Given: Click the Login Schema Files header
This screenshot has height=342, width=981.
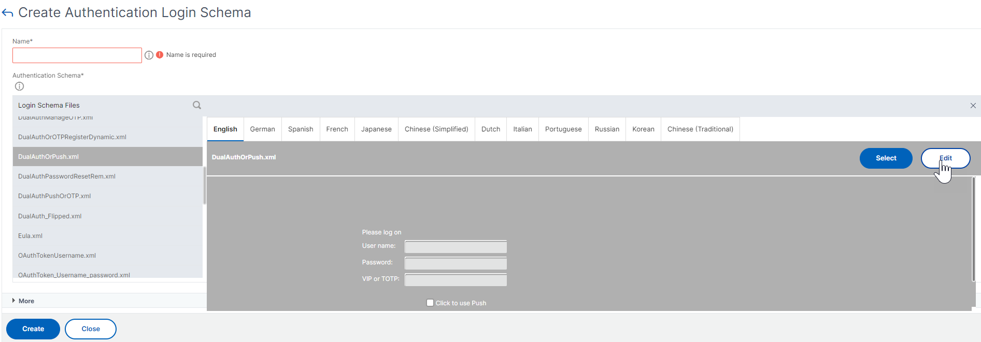Looking at the screenshot, I should click(49, 105).
